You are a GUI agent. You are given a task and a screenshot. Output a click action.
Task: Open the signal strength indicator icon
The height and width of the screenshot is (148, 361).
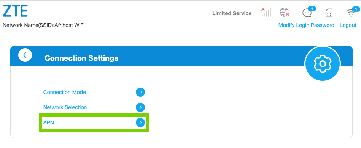tap(266, 12)
